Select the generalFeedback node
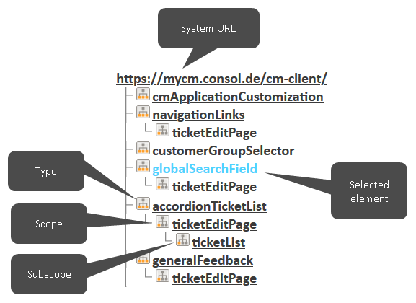The height and width of the screenshot is (303, 416). [203, 260]
